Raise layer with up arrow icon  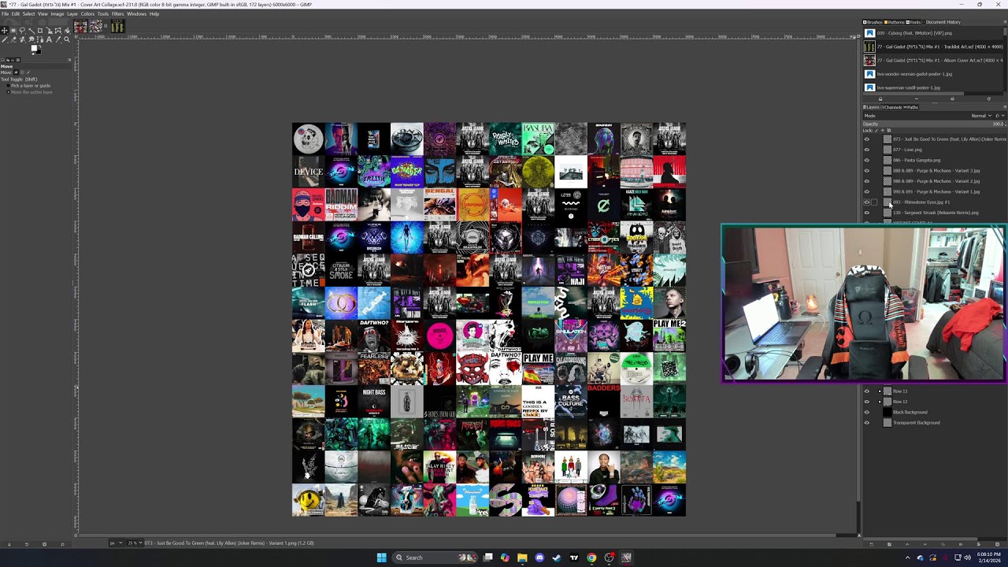coord(907,544)
